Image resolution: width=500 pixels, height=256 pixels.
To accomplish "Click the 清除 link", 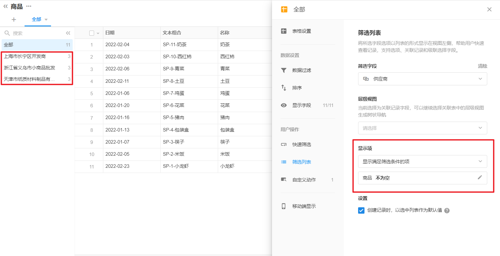I will pos(482,66).
